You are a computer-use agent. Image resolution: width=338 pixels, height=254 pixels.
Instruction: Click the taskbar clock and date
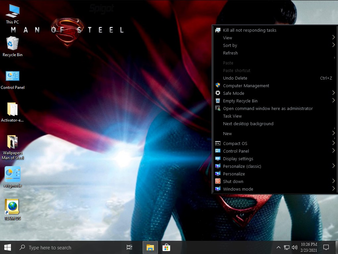click(309, 247)
